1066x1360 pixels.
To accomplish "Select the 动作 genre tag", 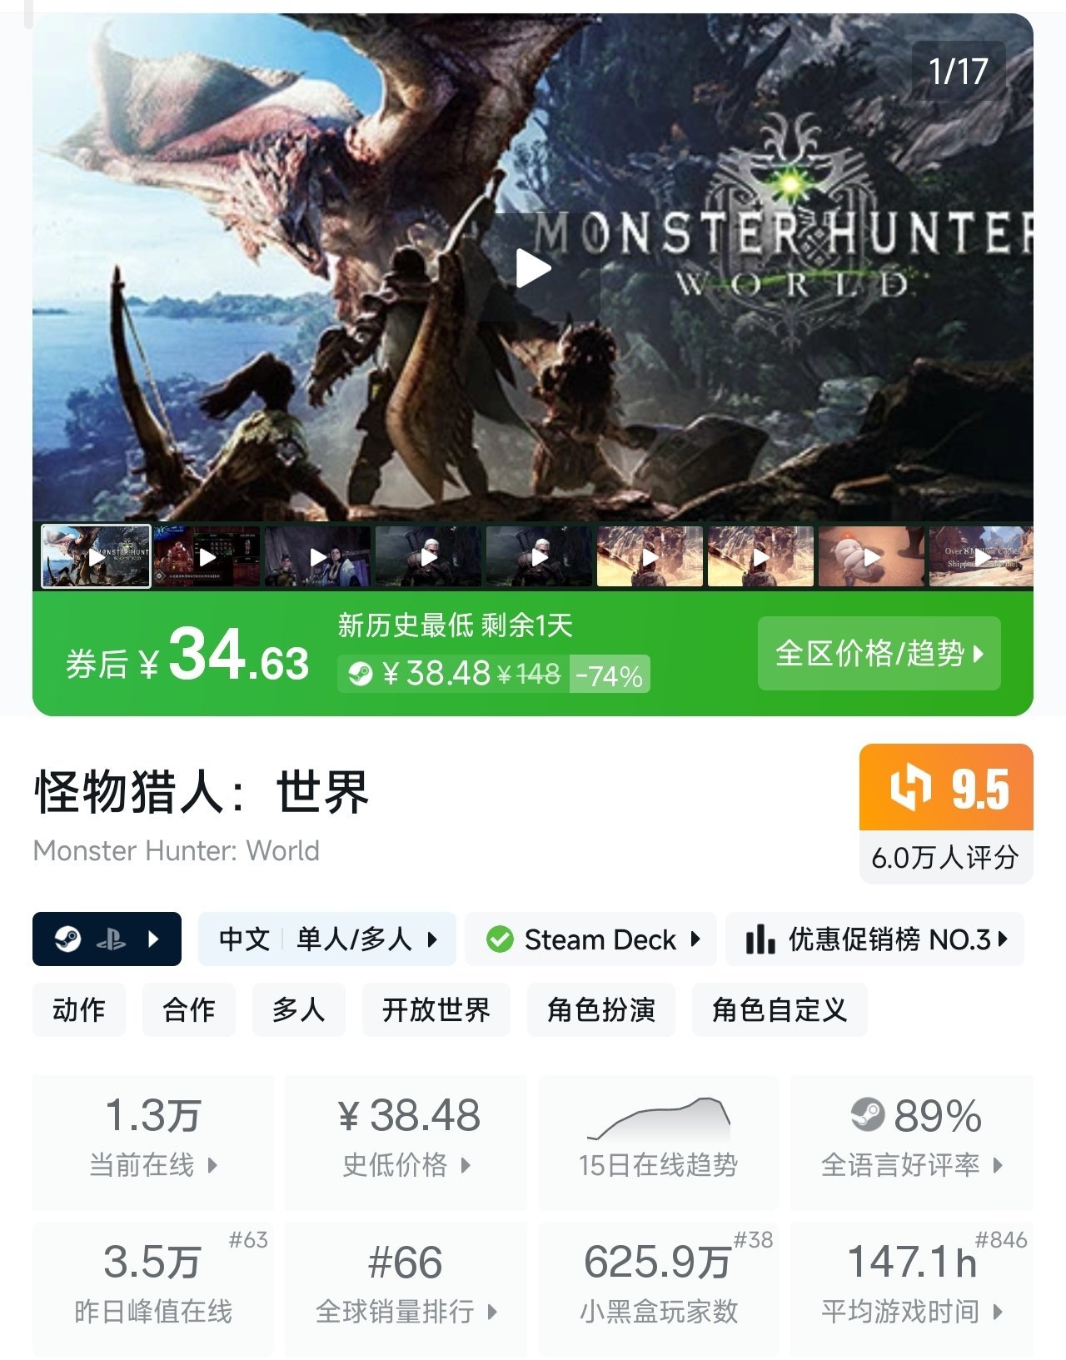I will 79,1009.
